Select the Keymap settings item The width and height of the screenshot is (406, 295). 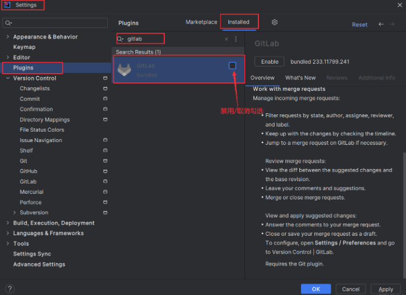pos(24,47)
